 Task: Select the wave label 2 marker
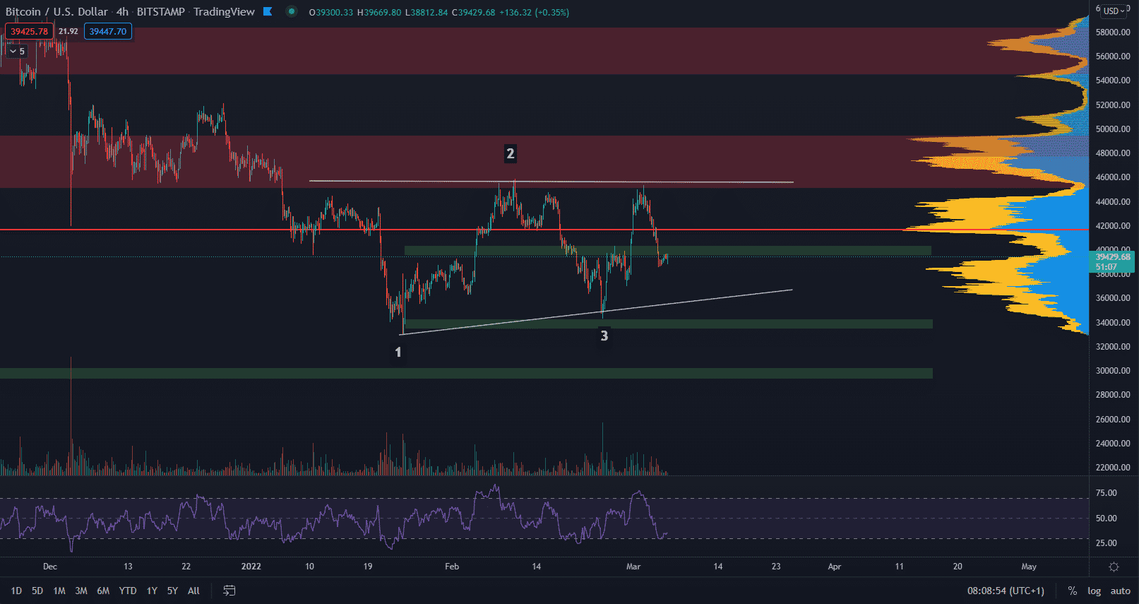click(511, 153)
